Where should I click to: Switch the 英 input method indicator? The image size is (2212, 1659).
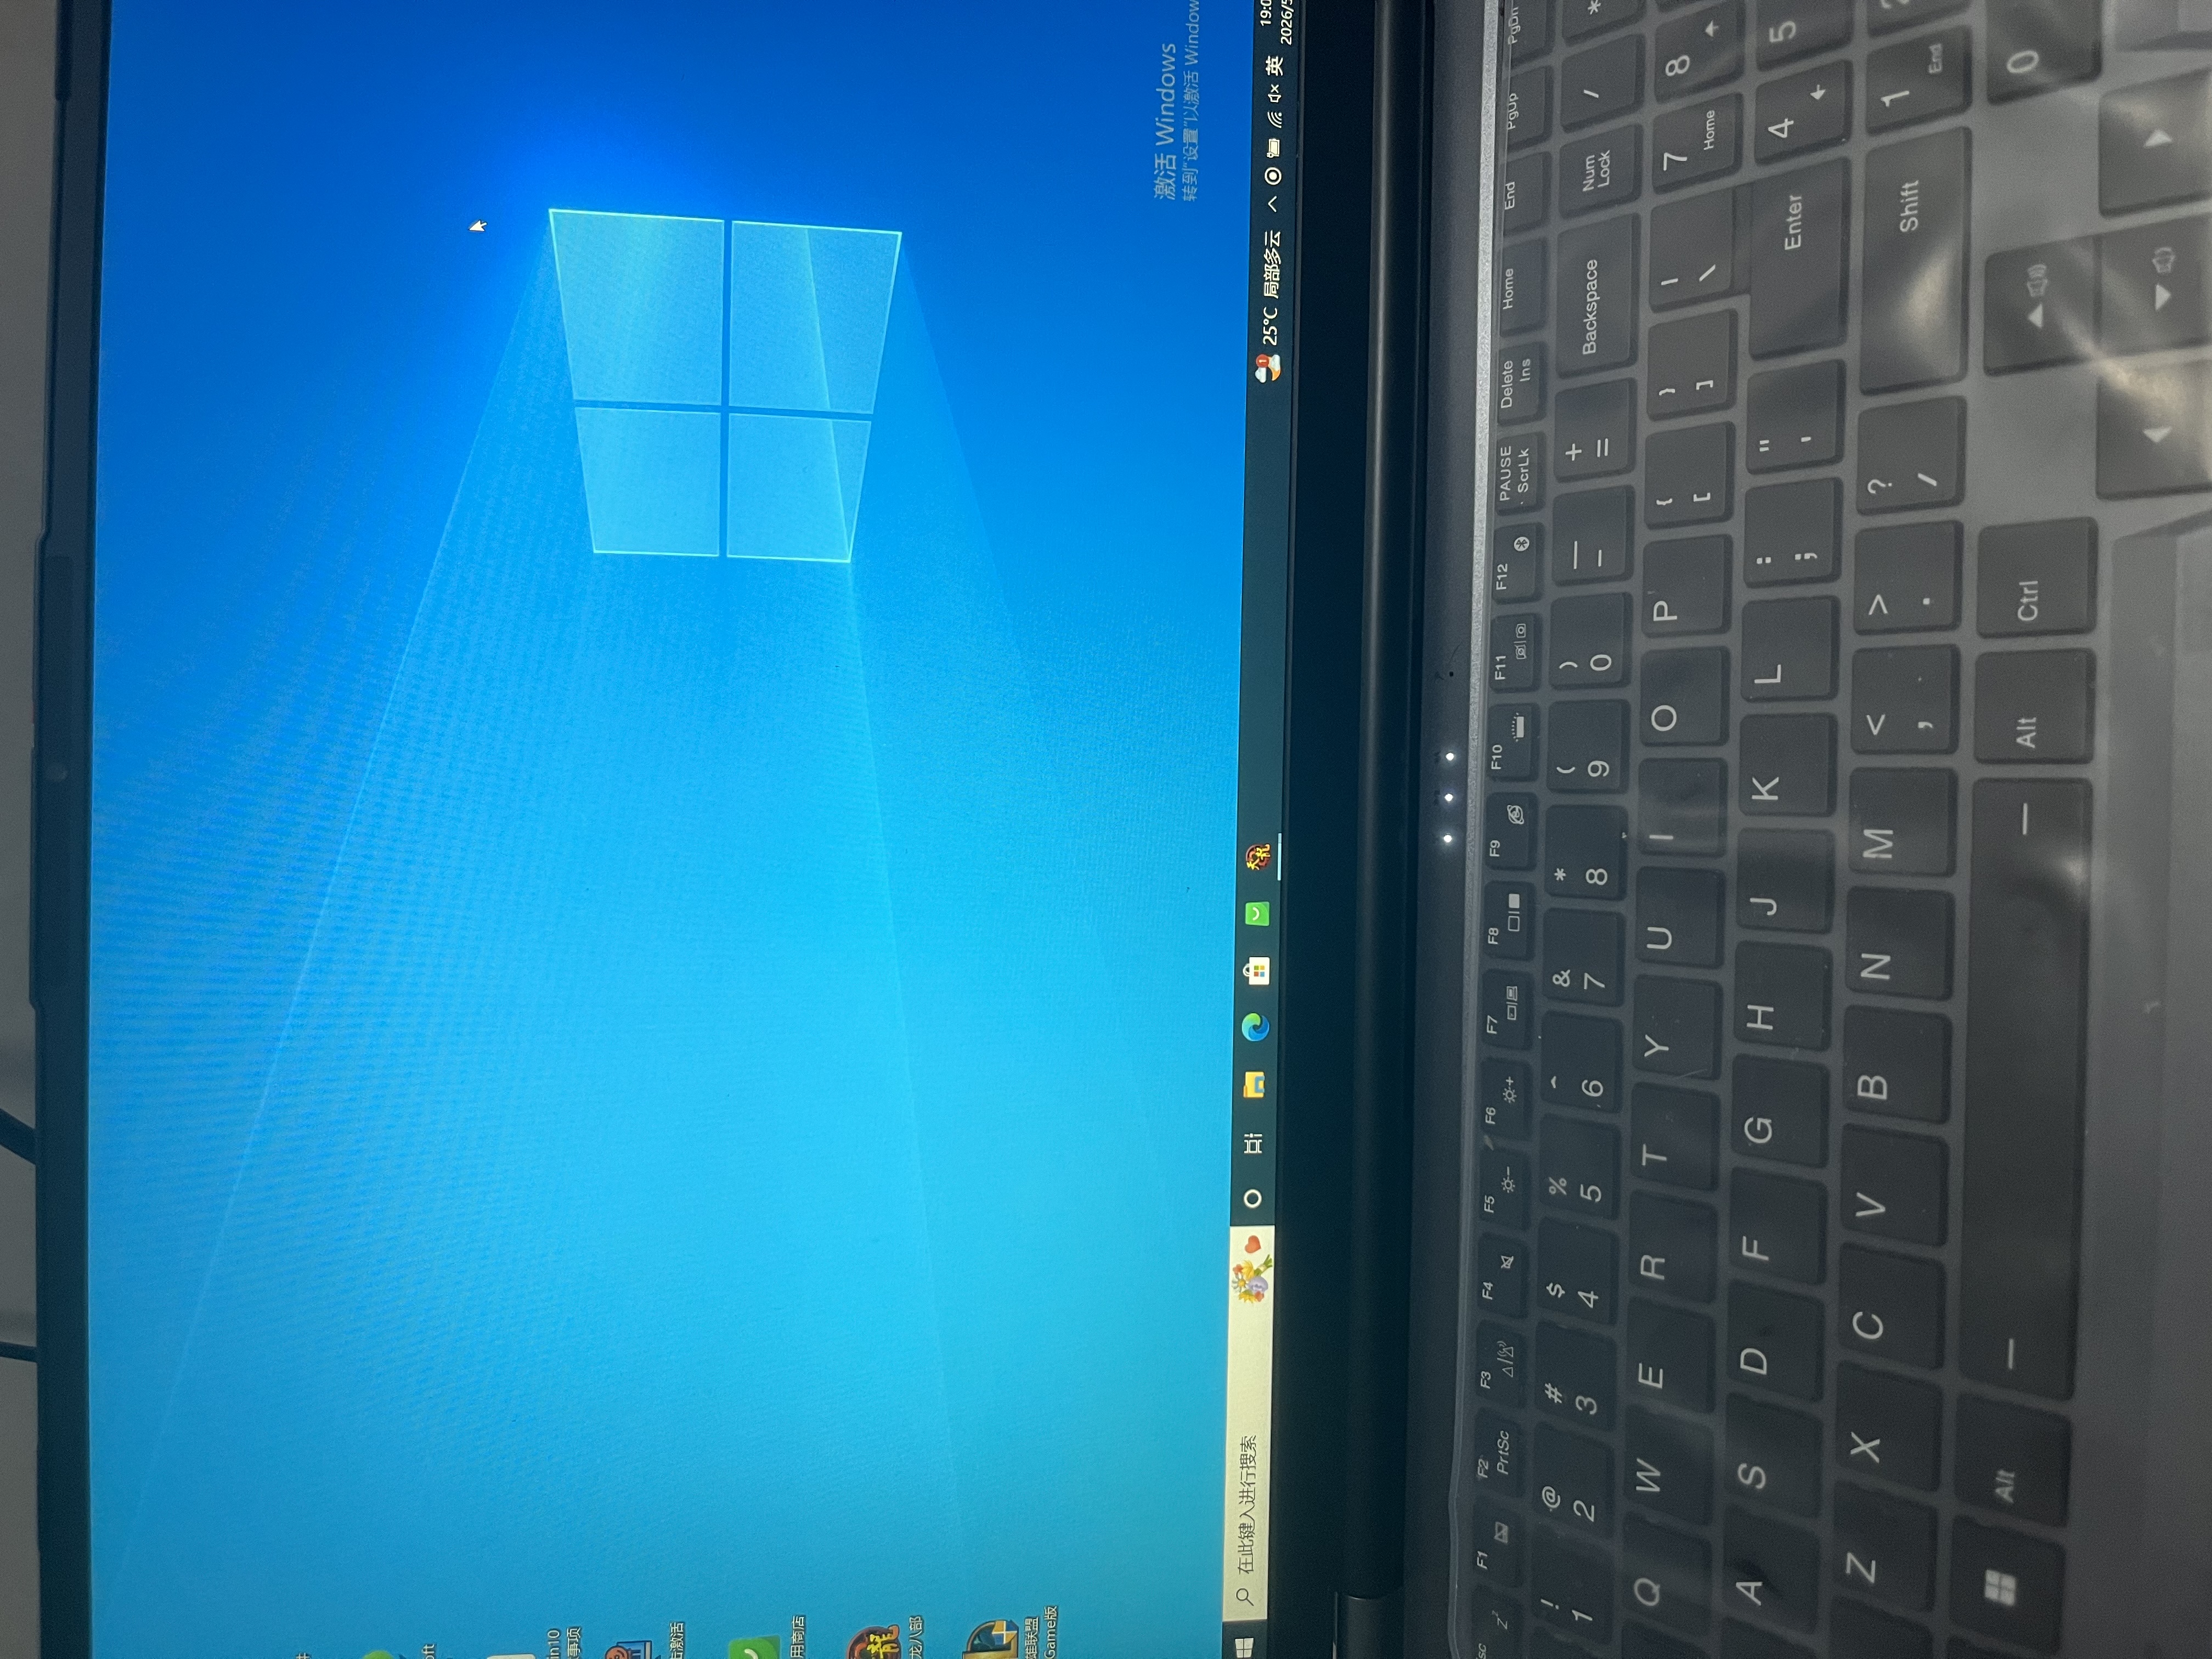coord(1275,65)
